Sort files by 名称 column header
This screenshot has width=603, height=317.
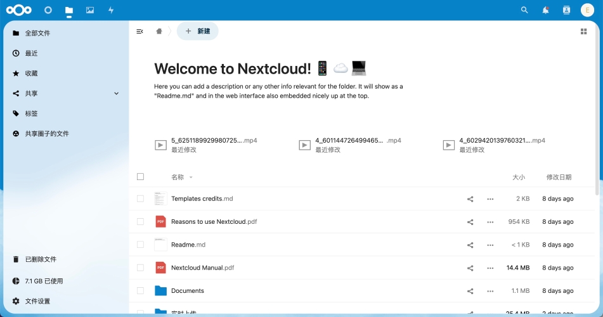click(x=178, y=178)
